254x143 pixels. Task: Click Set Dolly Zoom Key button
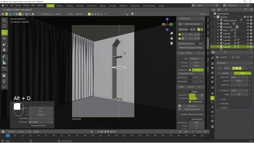[192, 109]
